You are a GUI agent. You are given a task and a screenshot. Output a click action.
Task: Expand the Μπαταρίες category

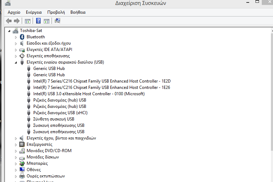coord(16,164)
